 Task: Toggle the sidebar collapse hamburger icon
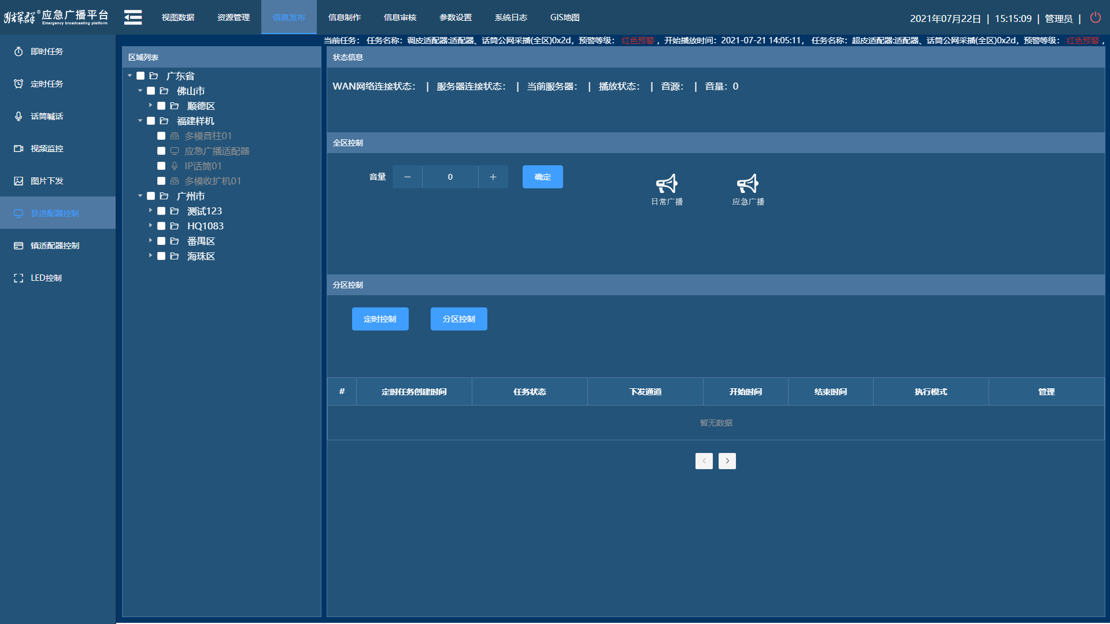pos(133,17)
